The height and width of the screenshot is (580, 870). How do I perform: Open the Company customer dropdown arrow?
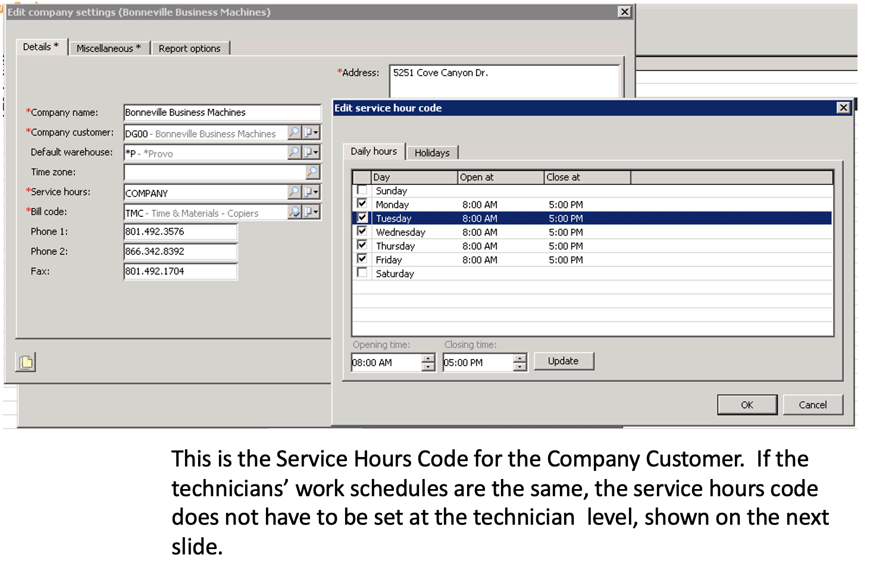pos(315,133)
